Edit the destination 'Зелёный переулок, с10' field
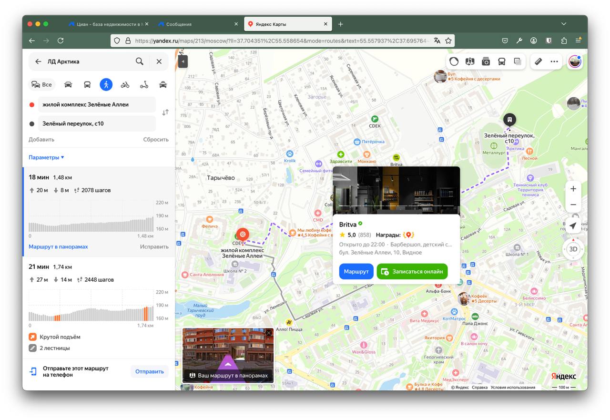Image resolution: width=610 pixels, height=420 pixels. 97,123
